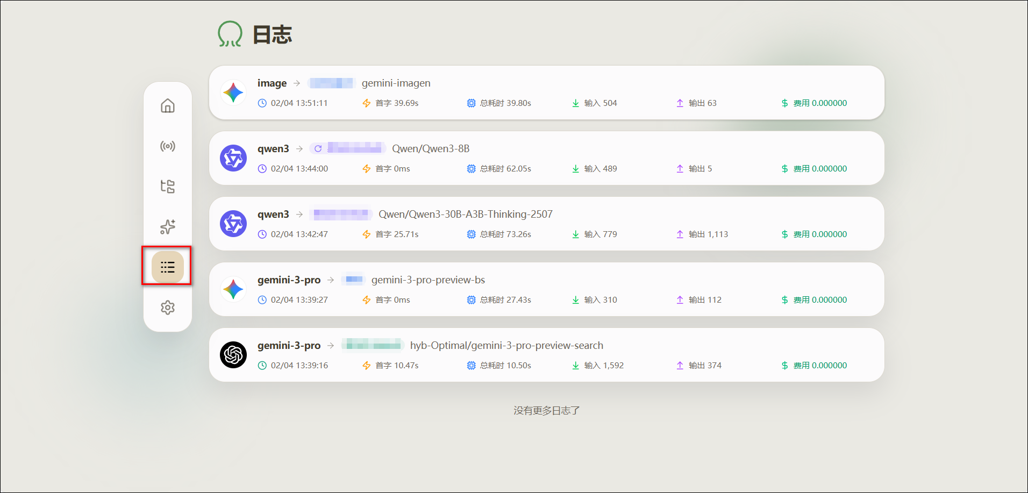Click clock icon beside 02/04 13:51:11
The image size is (1028, 493).
262,103
